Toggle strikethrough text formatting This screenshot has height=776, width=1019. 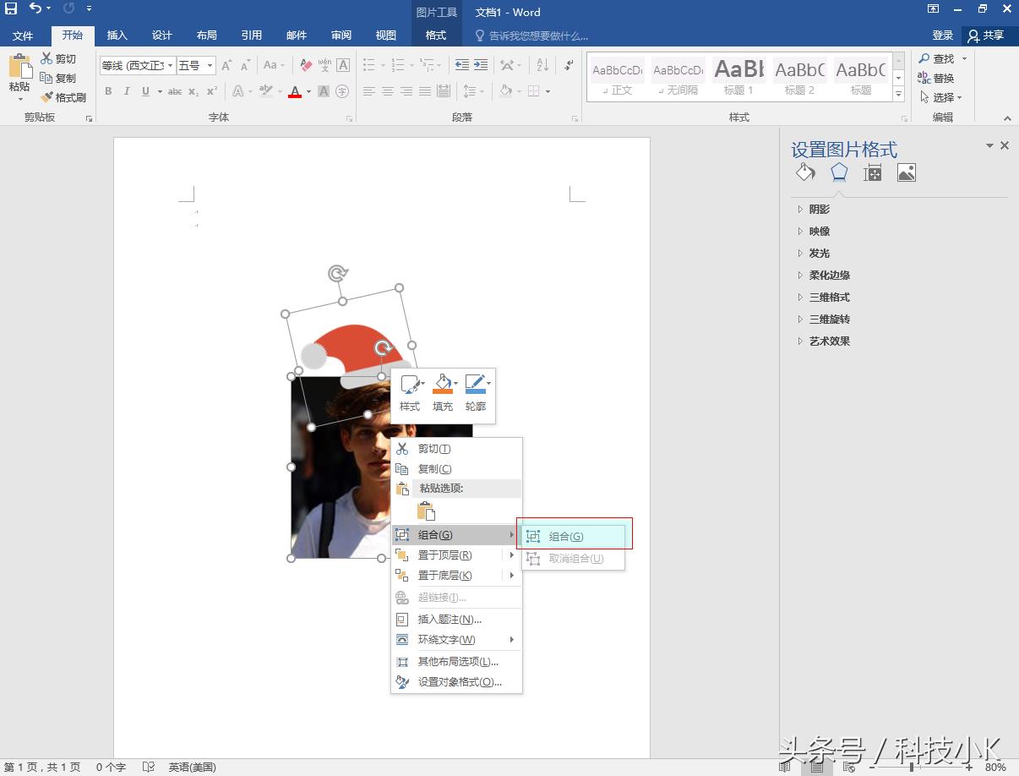[x=174, y=91]
